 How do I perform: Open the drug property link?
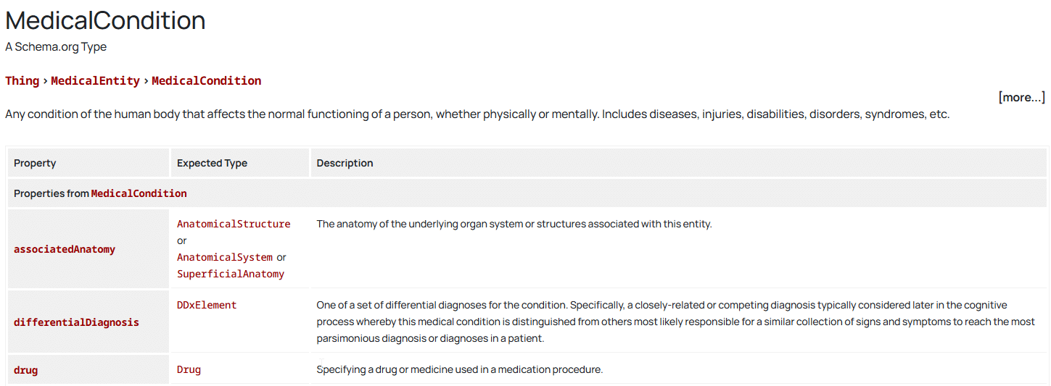click(x=25, y=370)
